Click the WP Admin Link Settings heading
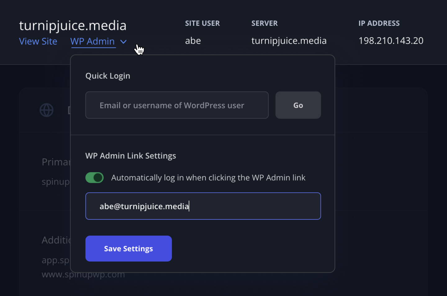This screenshot has height=296, width=447. click(x=130, y=155)
